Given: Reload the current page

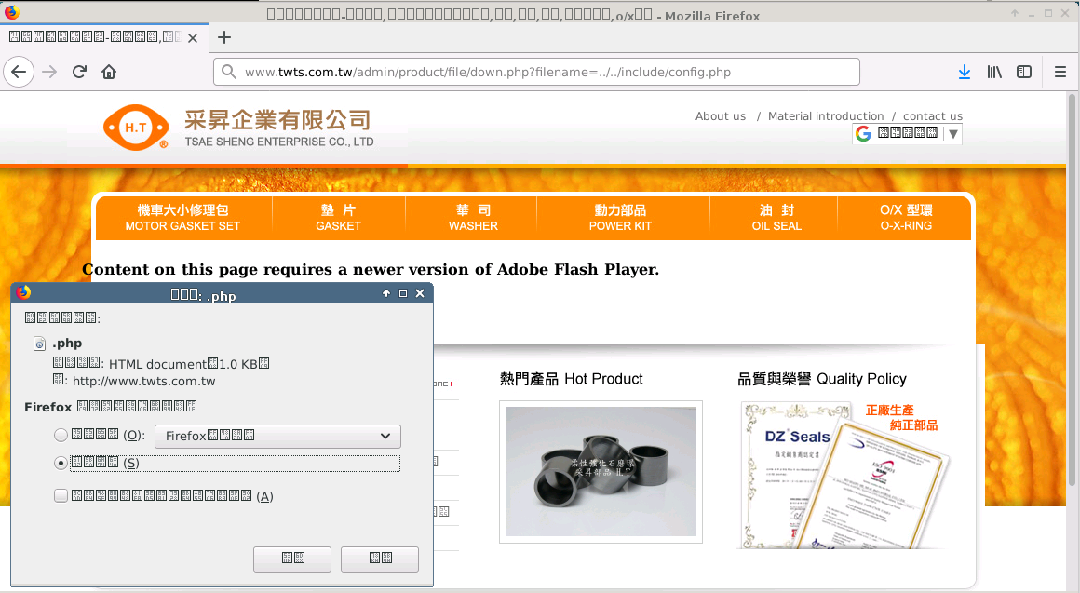Looking at the screenshot, I should tap(79, 72).
